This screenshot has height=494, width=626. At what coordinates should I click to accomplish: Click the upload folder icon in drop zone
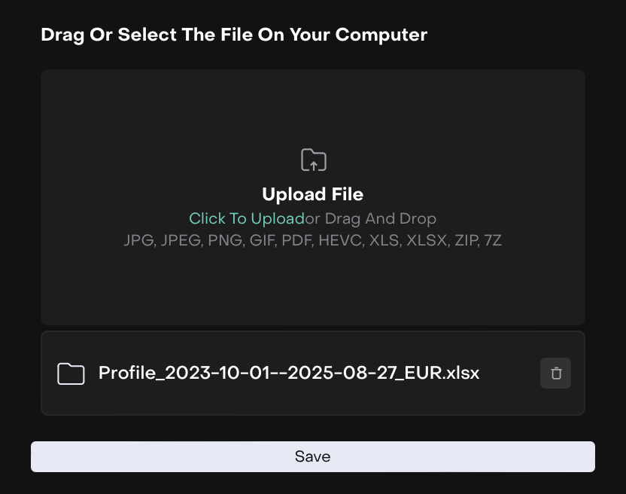click(313, 160)
